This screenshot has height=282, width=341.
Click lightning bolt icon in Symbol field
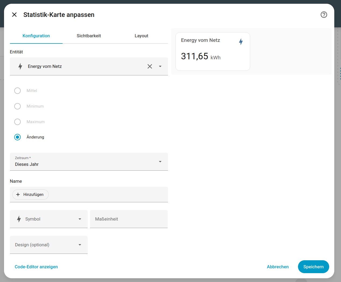pos(19,219)
